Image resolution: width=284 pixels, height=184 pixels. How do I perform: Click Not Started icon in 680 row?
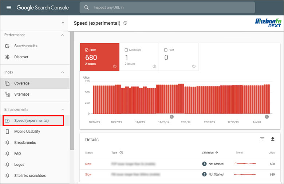204,164
